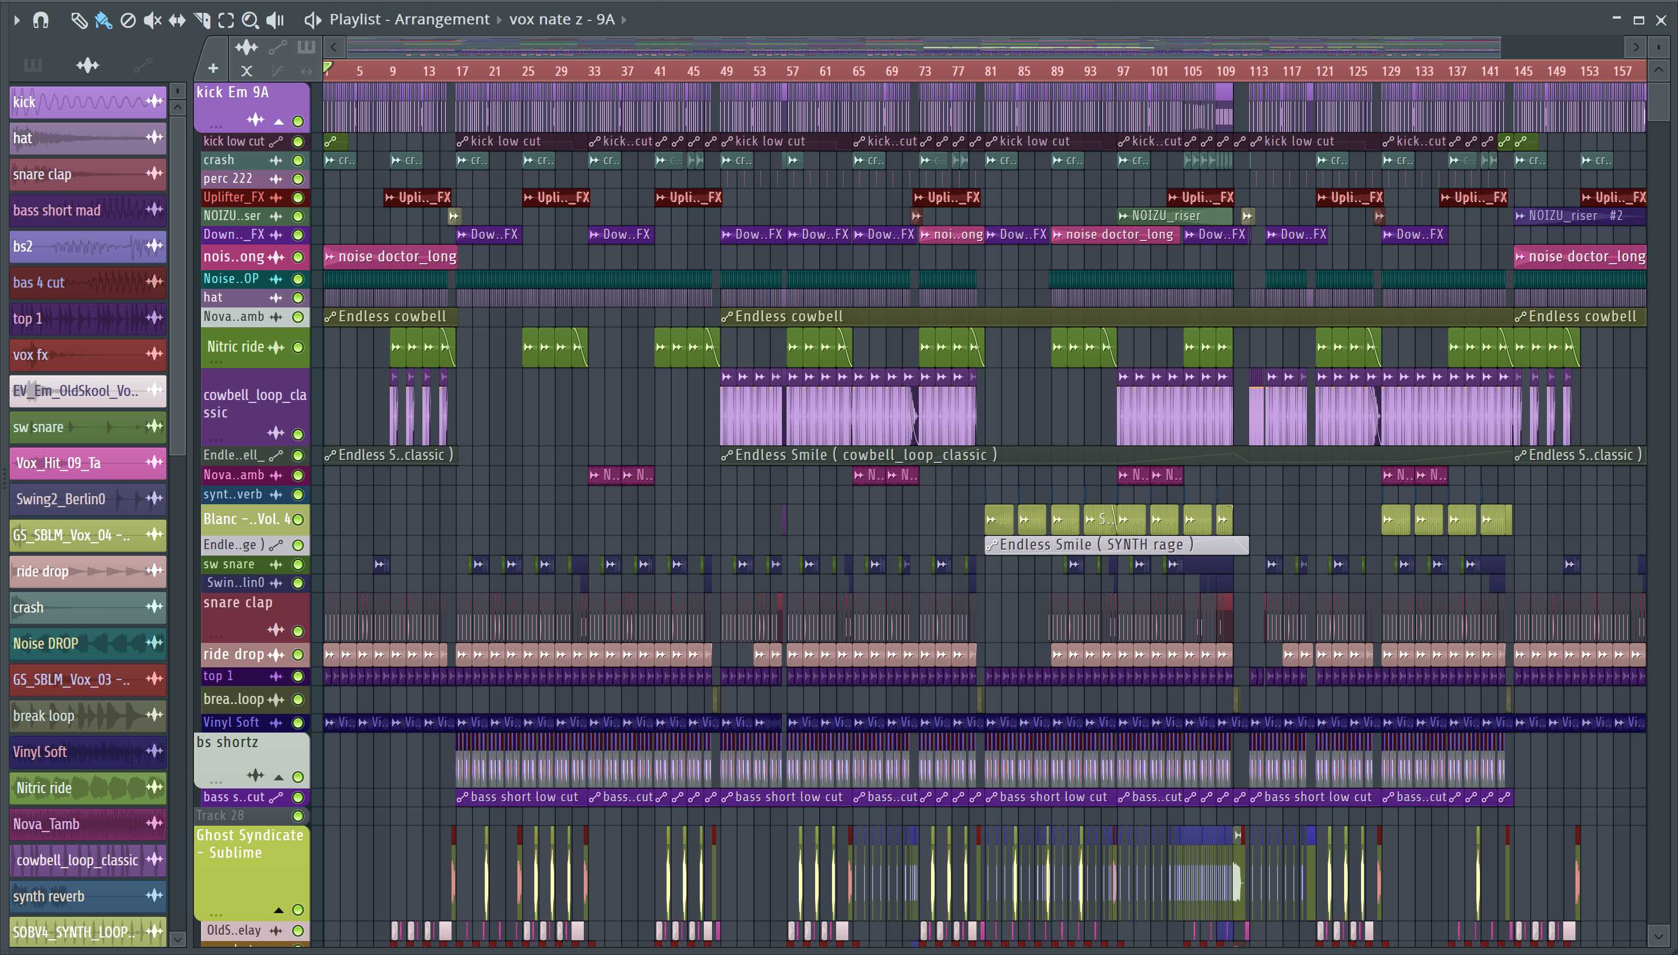
Task: Select the Mute tool
Action: coord(152,20)
